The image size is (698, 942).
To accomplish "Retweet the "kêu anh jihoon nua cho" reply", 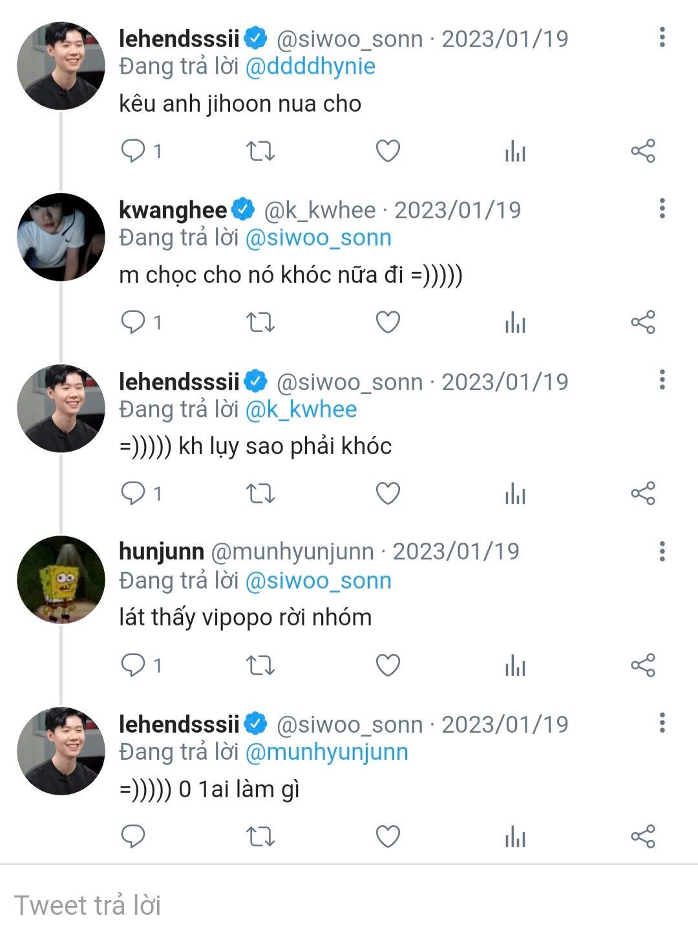I will pyautogui.click(x=260, y=151).
